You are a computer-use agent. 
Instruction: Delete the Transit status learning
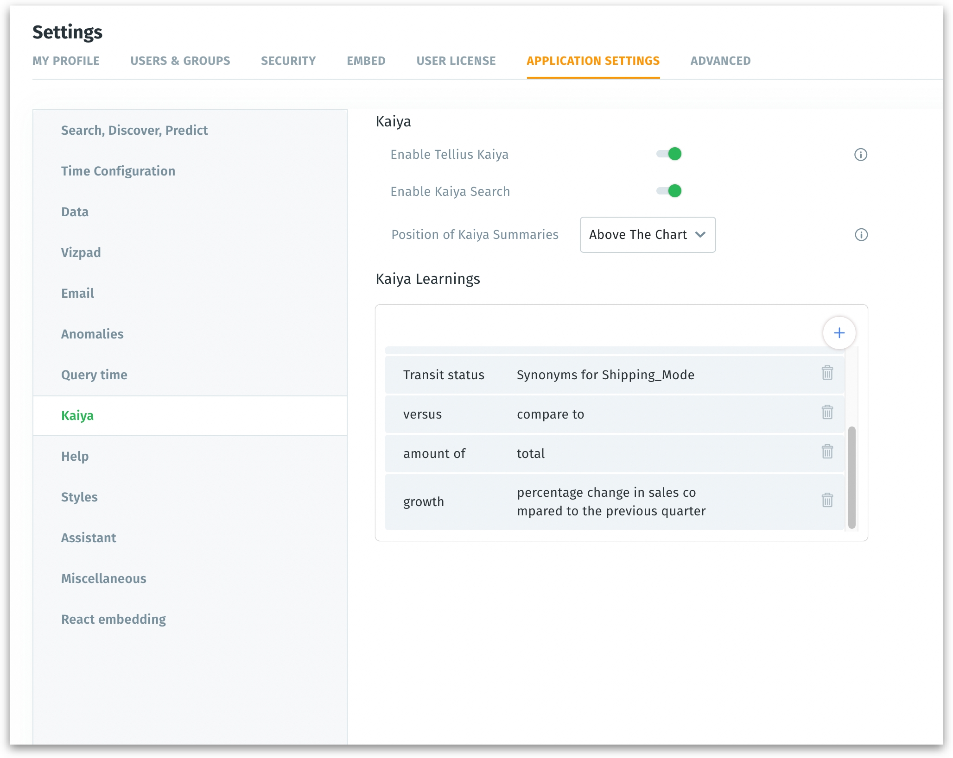[827, 373]
